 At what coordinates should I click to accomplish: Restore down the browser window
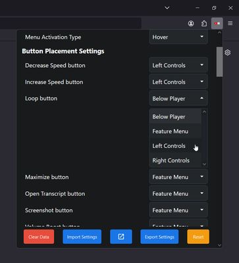(214, 8)
